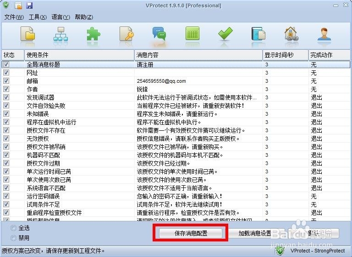352x257 pixels.
Task: Toggle checkbox for 邮箱 row
Action: coord(6,81)
